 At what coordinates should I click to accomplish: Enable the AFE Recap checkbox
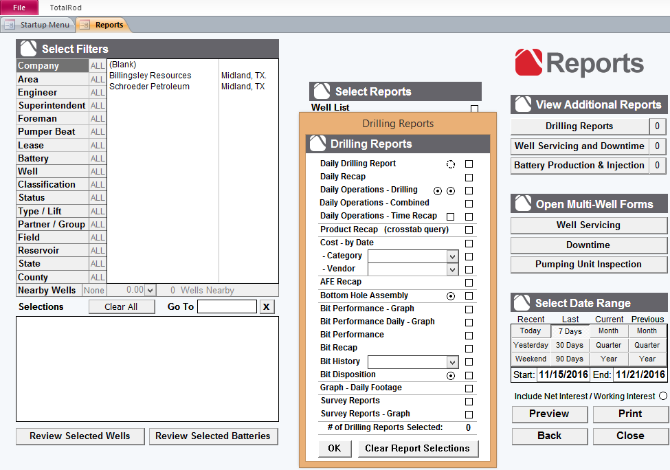click(469, 282)
